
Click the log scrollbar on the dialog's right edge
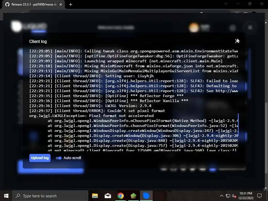pyautogui.click(x=238, y=125)
